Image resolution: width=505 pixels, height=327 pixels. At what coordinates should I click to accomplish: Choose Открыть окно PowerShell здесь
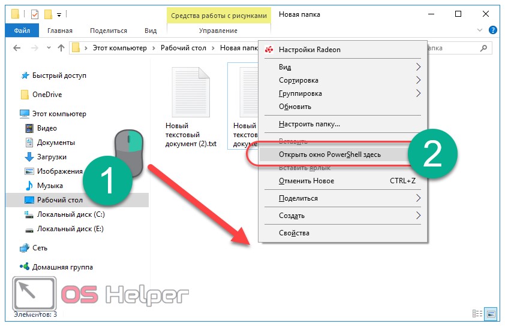(335, 155)
